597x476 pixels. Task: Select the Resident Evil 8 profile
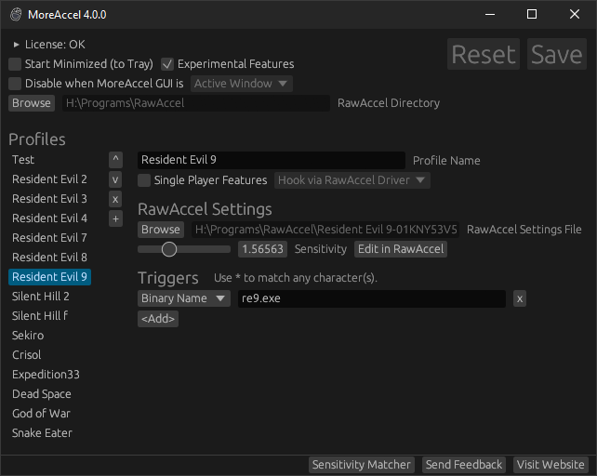49,258
